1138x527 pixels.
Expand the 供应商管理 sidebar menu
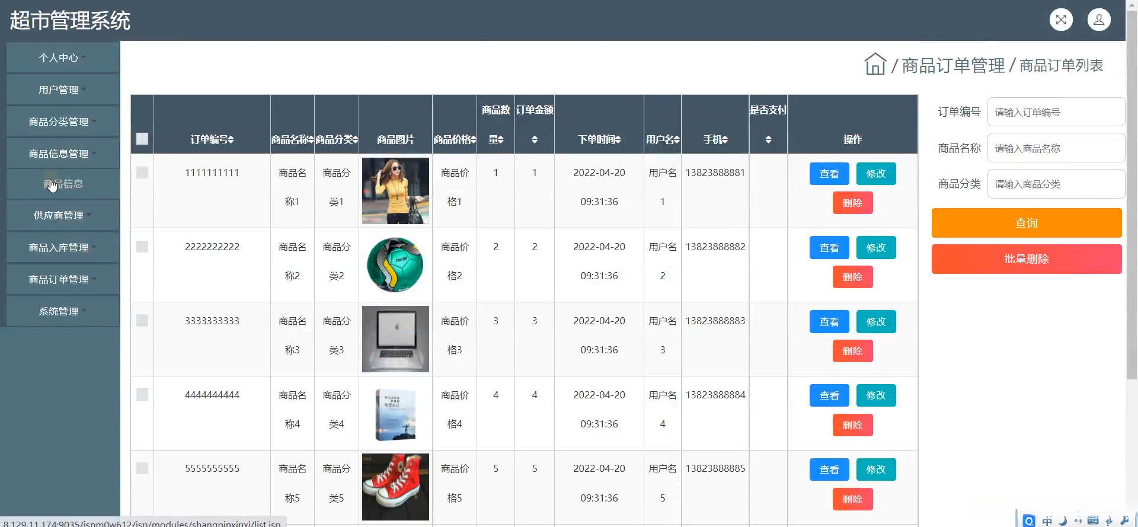(x=63, y=215)
